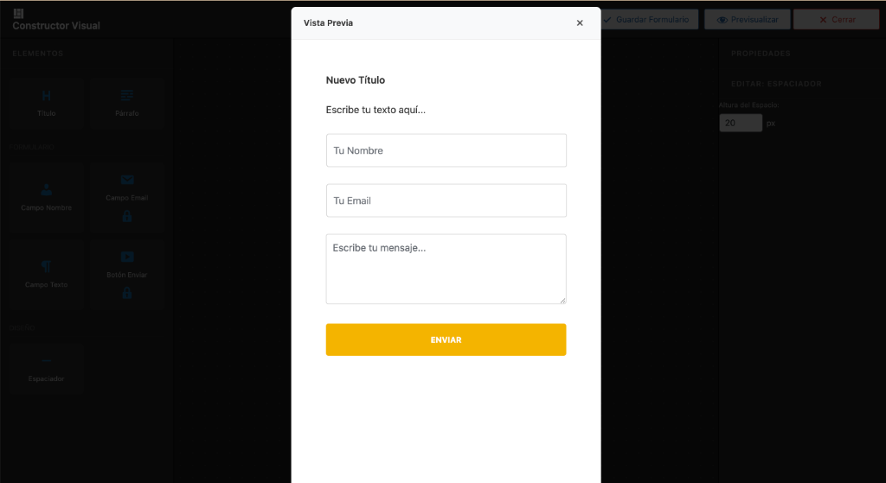Click the Escribe tu mensaje textarea

click(x=446, y=269)
